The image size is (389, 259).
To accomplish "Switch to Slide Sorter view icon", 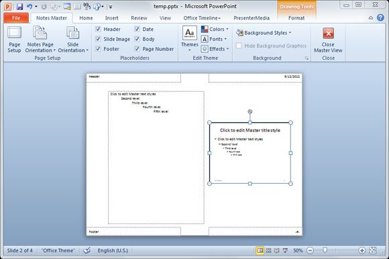I will pyautogui.click(x=268, y=250).
